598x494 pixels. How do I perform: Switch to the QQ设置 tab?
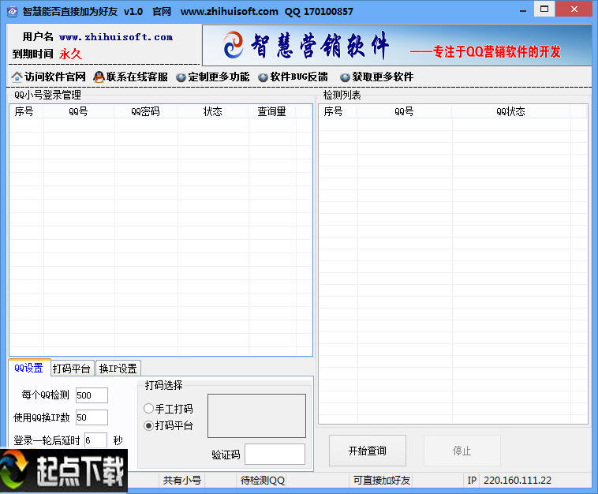29,368
